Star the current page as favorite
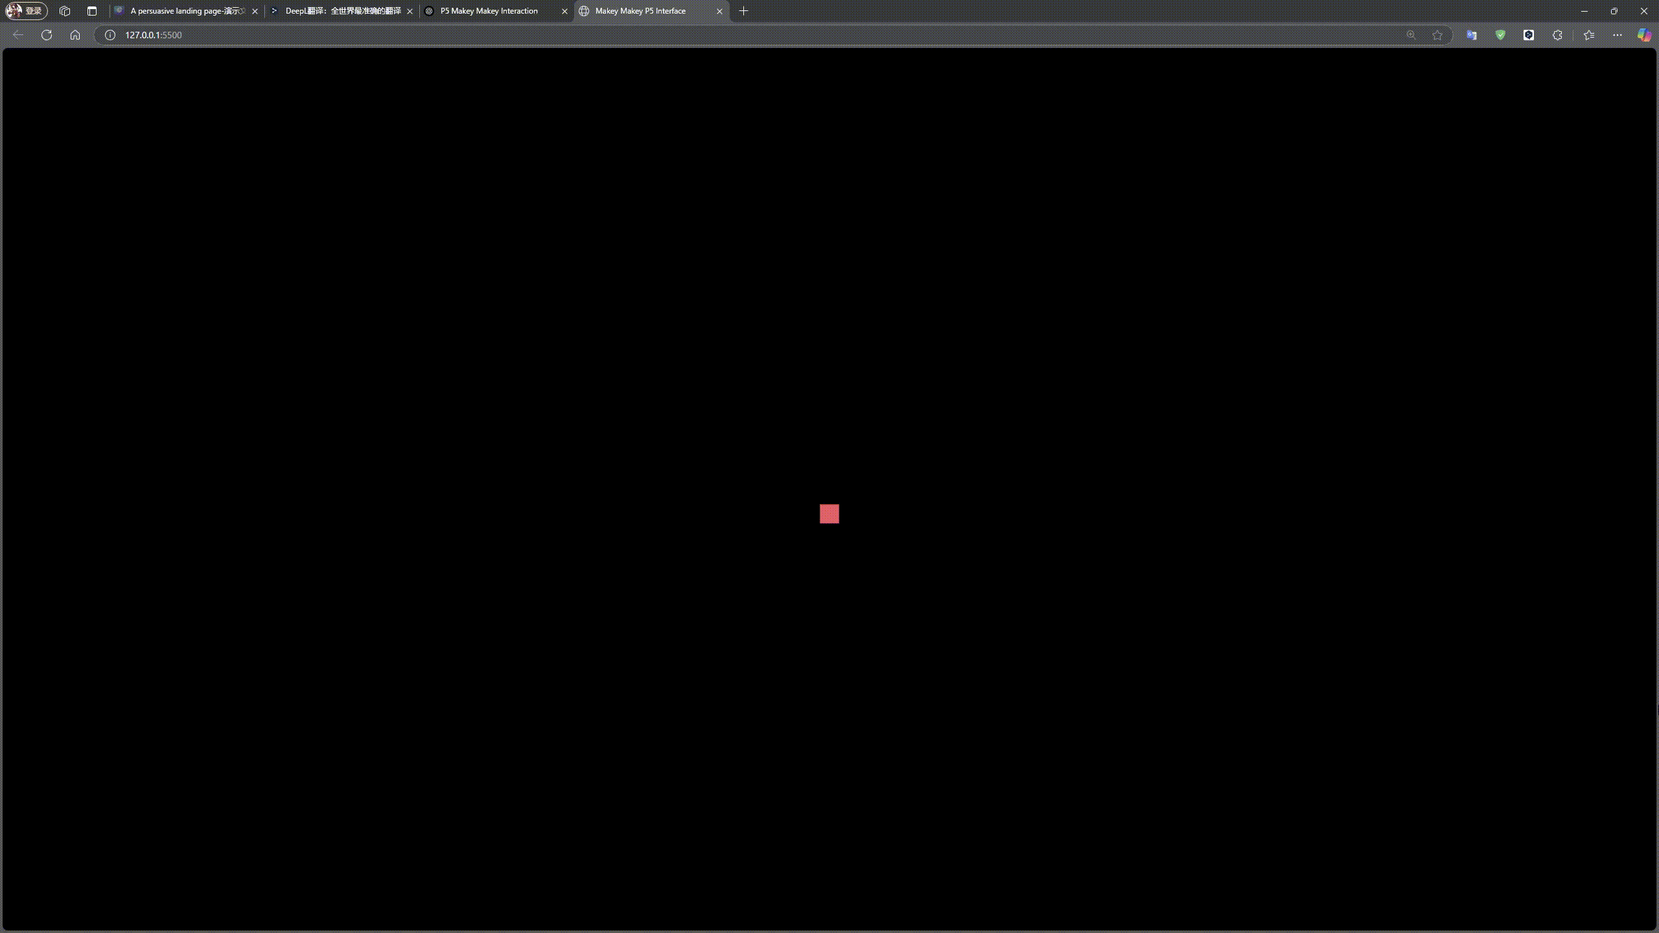 pyautogui.click(x=1437, y=35)
